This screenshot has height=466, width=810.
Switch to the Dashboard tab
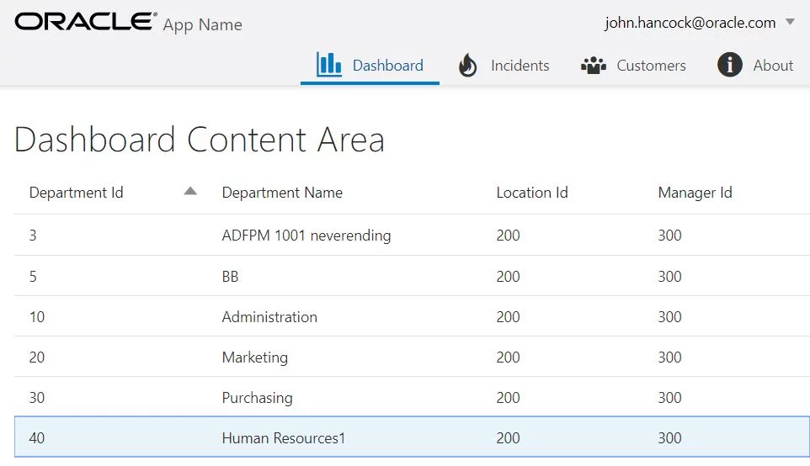tap(370, 66)
